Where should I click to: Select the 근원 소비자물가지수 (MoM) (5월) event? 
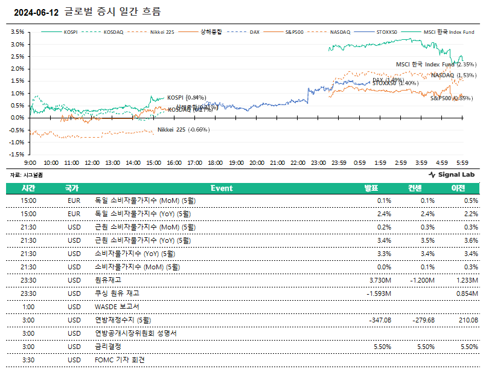(145, 227)
